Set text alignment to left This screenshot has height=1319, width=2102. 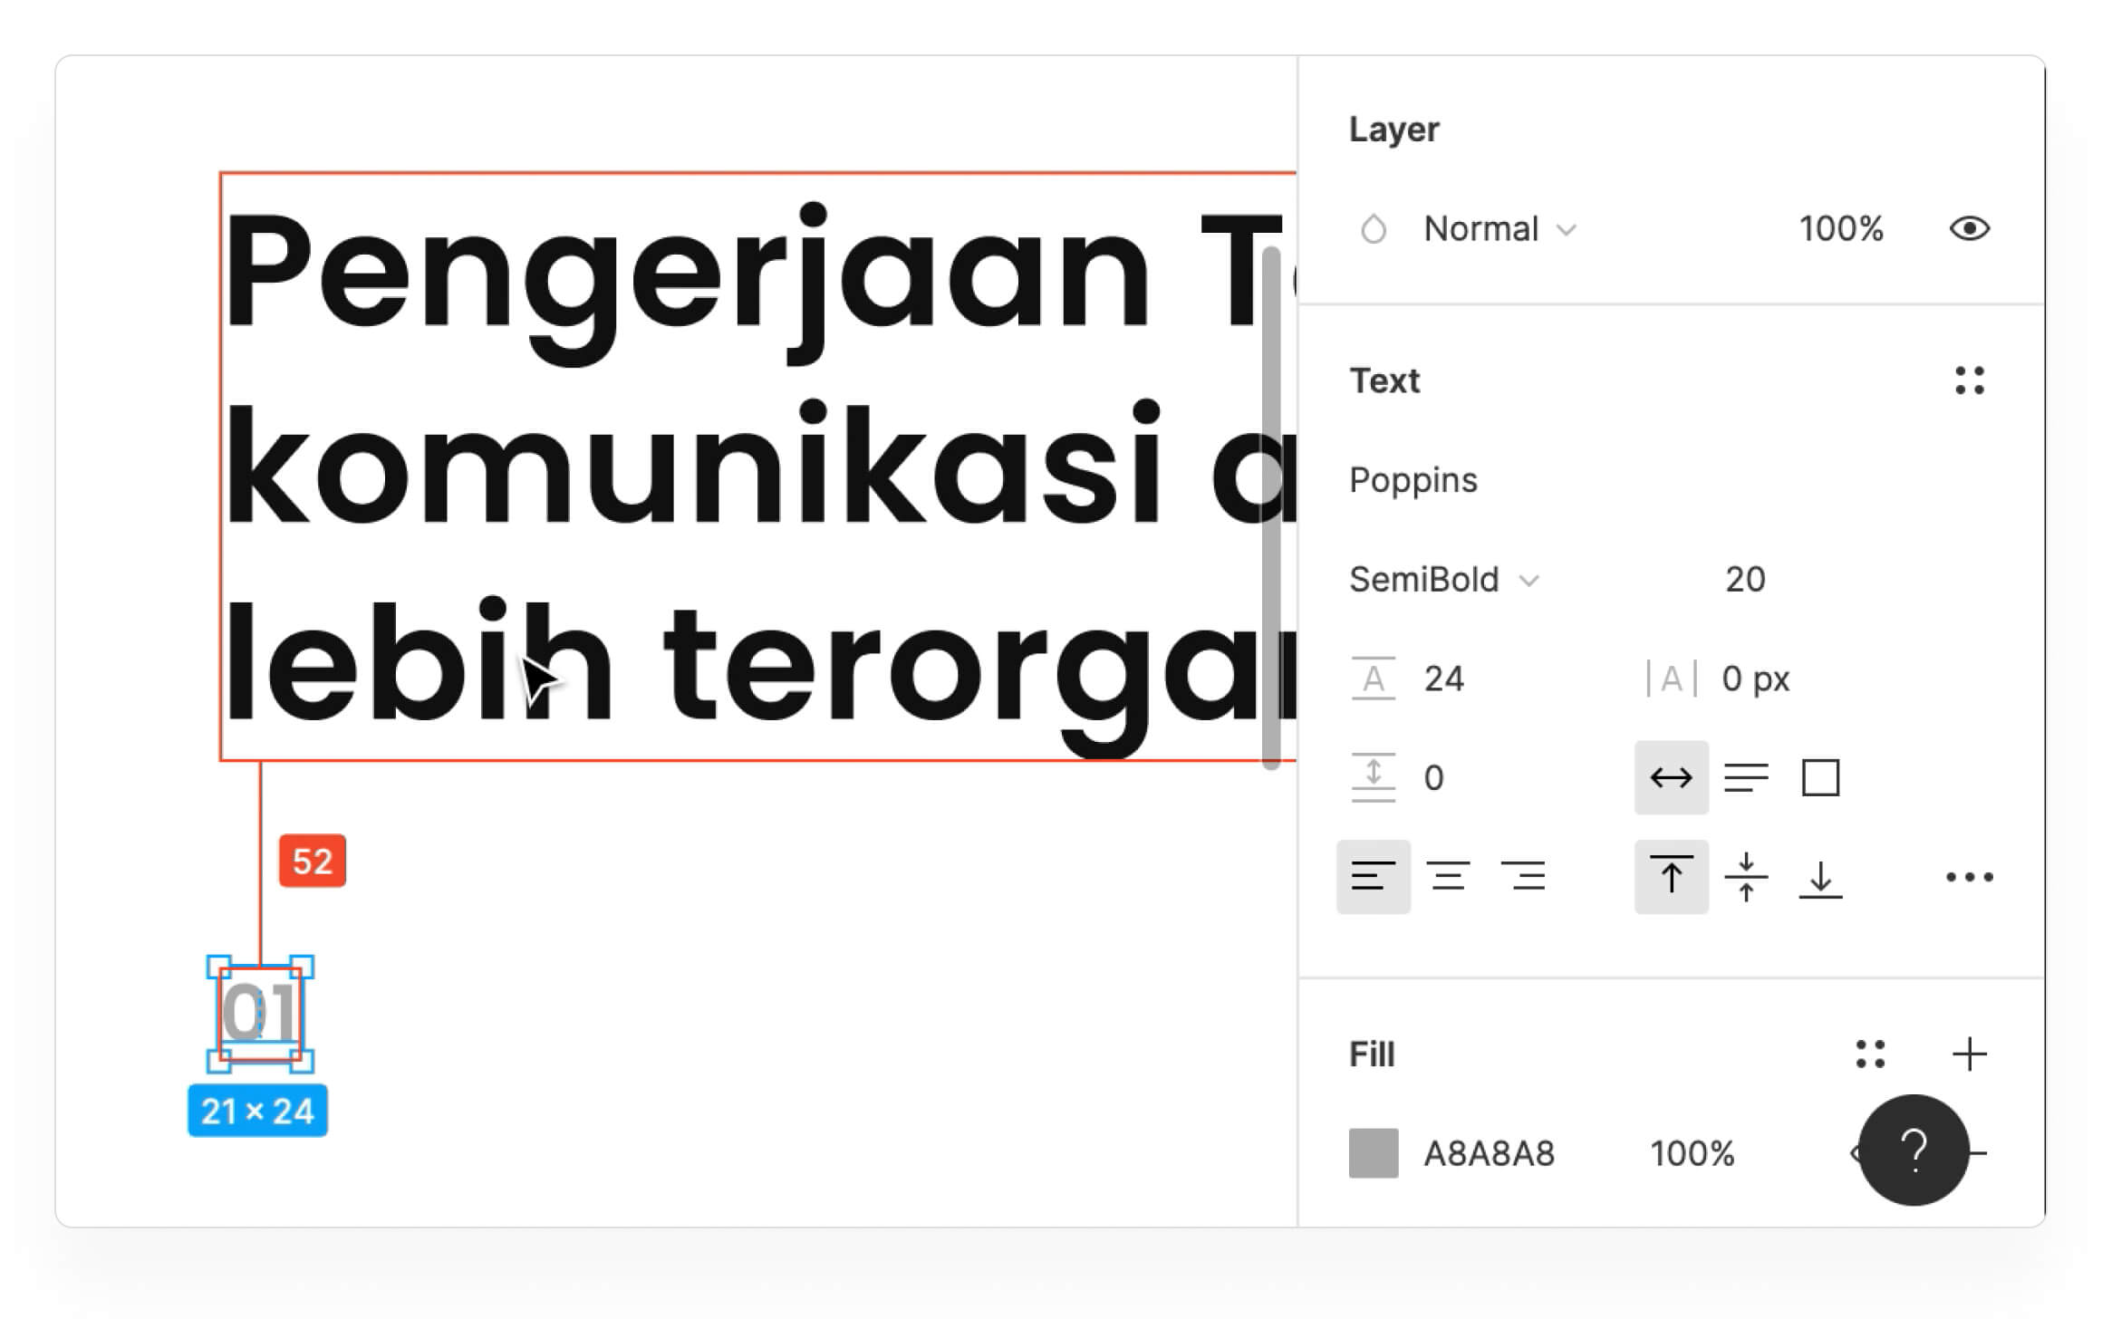pos(1373,877)
